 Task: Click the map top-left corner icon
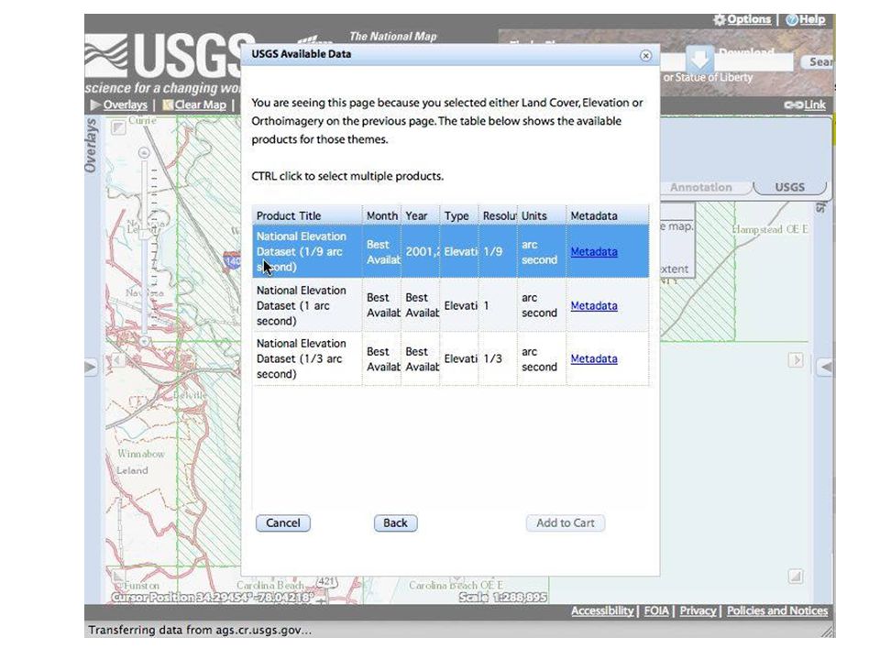(x=118, y=128)
